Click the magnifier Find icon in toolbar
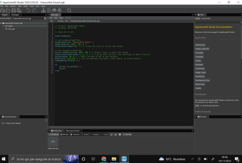Viewport: 242px width, 163px height. point(69,11)
